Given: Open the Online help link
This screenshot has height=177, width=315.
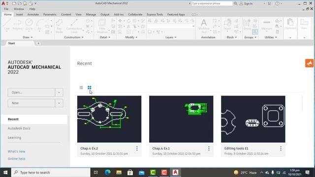Looking at the screenshot, I should [x=16, y=159].
